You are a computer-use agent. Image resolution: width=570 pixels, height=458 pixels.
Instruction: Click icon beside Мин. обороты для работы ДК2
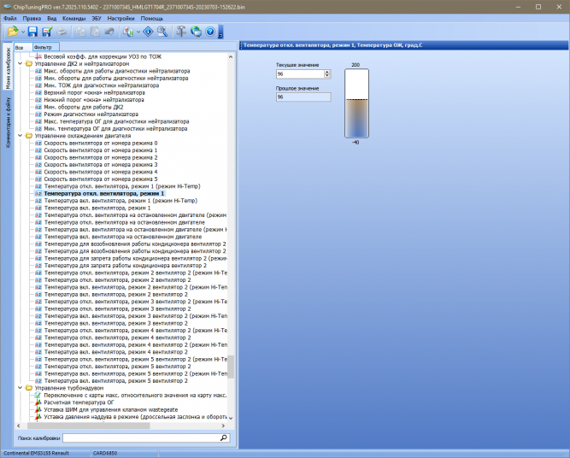click(x=38, y=107)
